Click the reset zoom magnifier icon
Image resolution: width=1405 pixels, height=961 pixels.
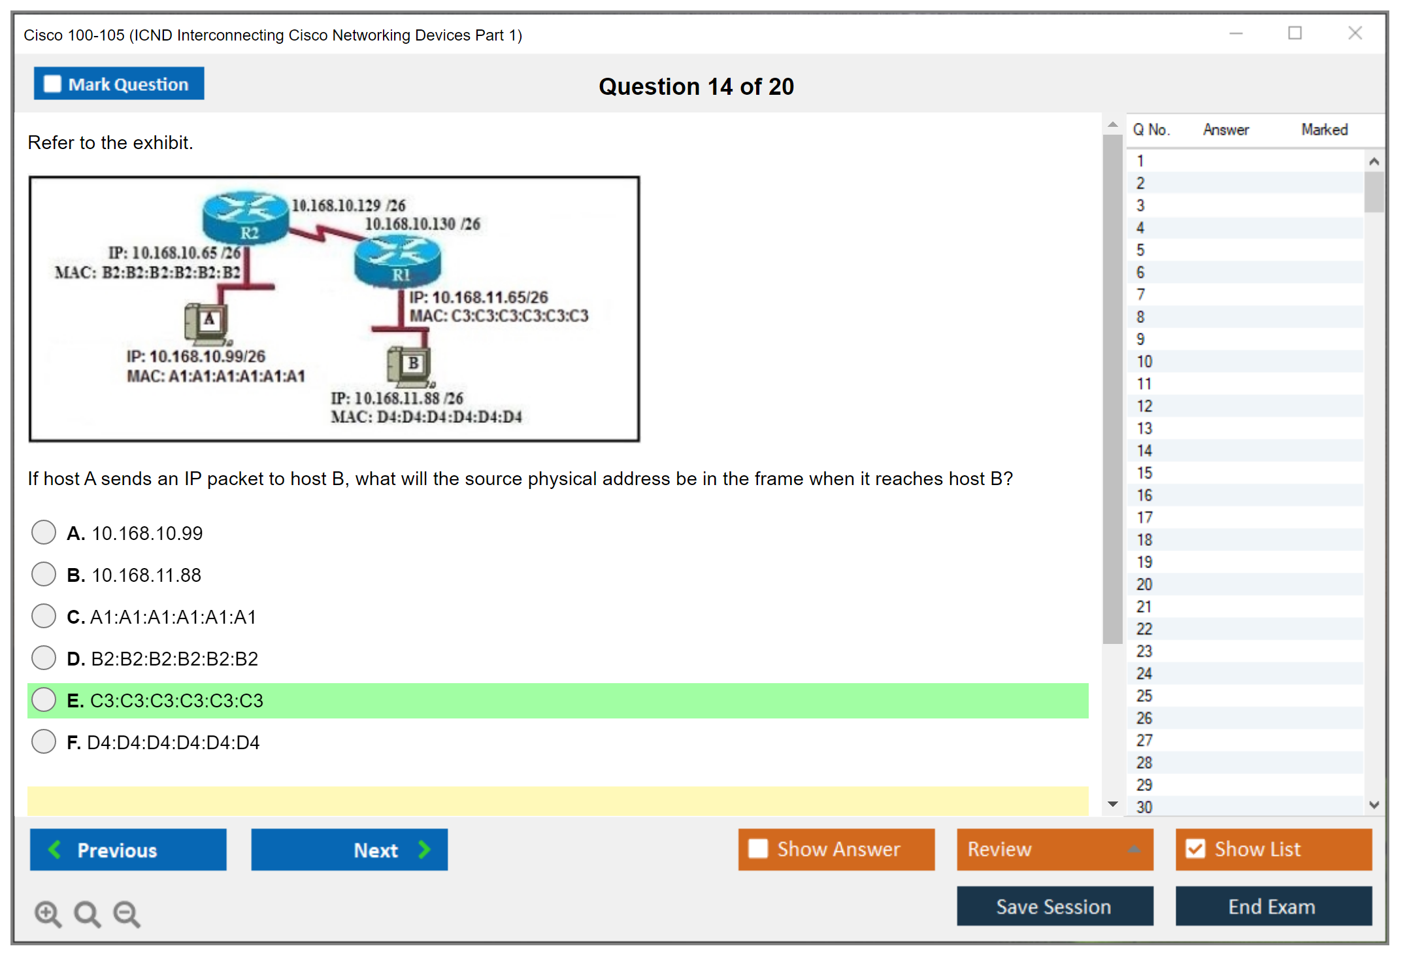click(x=87, y=913)
